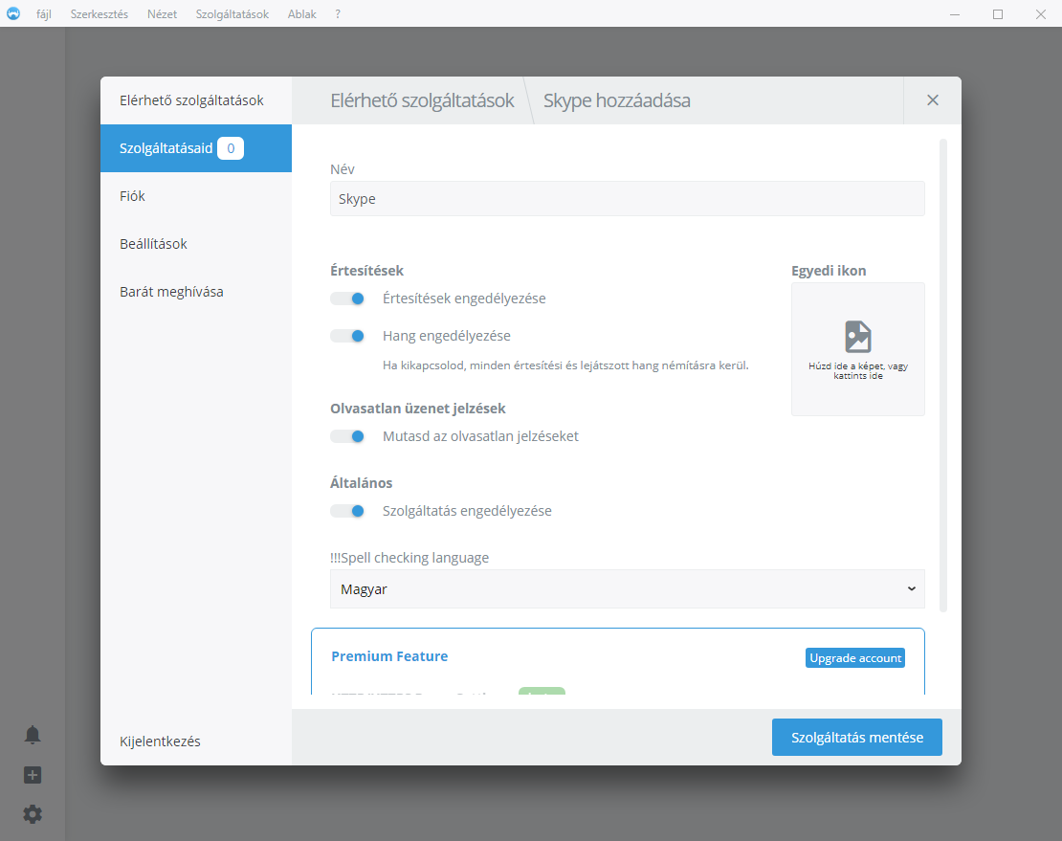Click Szolgáltatás mentése button
This screenshot has height=841, width=1062.
click(x=856, y=738)
